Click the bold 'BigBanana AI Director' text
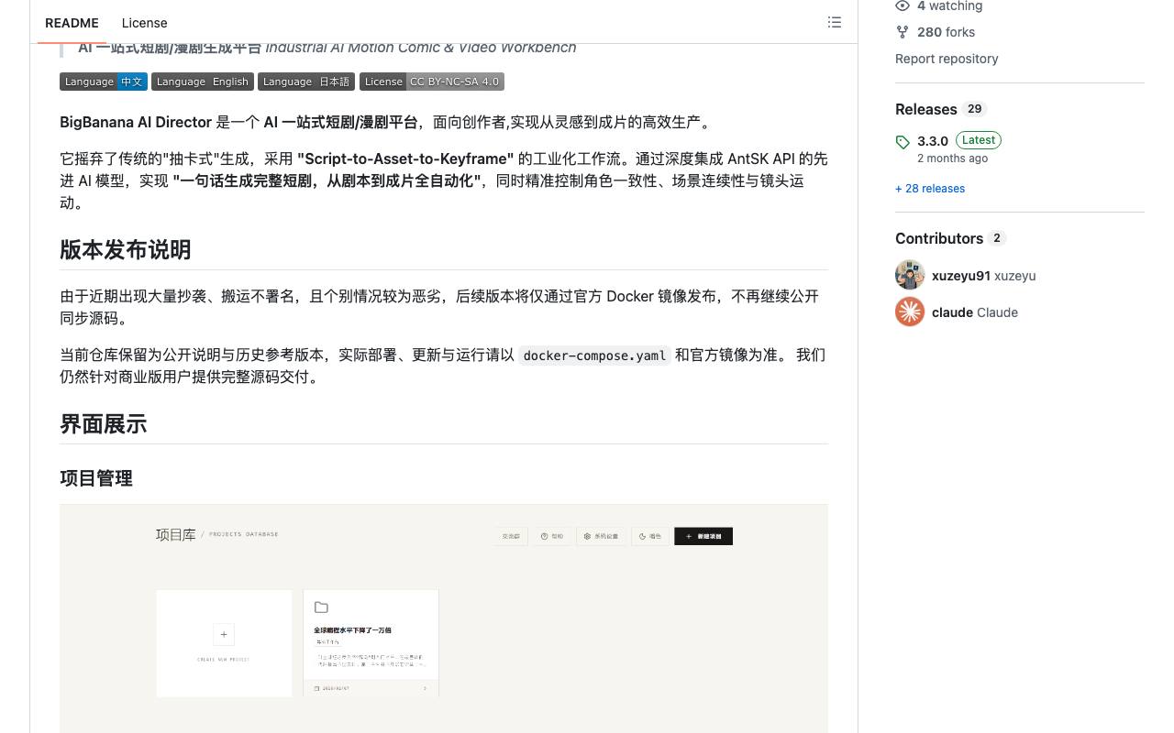The height and width of the screenshot is (733, 1174). 136,123
